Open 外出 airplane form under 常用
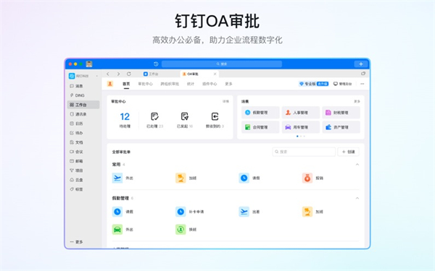 point(123,178)
